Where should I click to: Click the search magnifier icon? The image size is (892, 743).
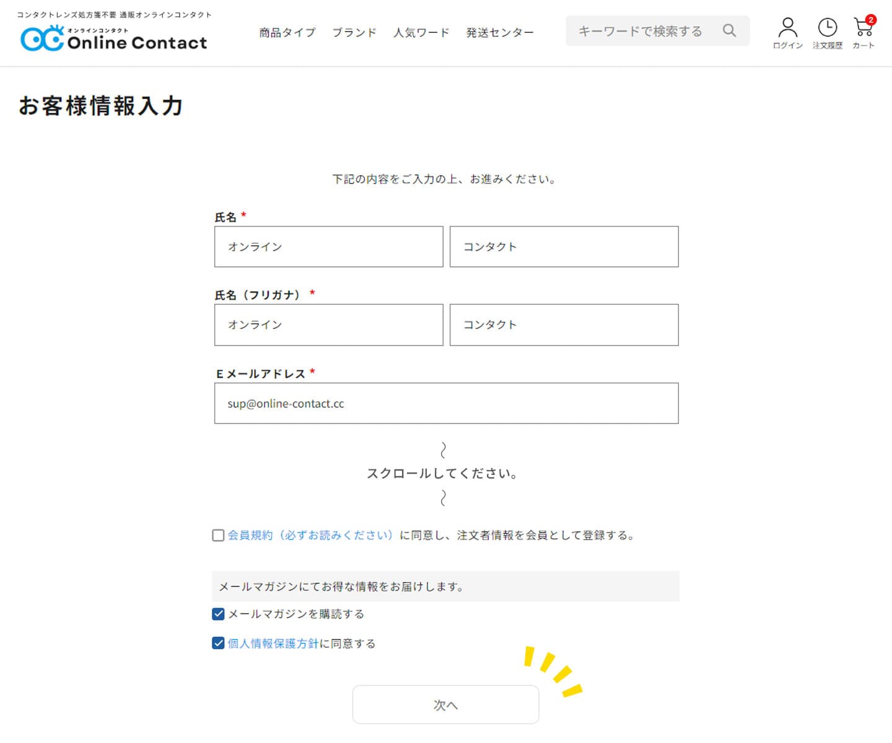729,30
